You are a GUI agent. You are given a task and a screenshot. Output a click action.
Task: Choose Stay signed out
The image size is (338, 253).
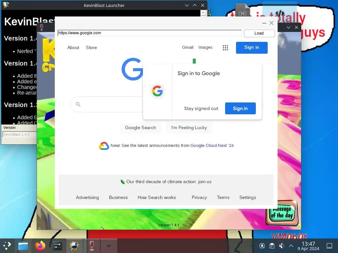[201, 108]
